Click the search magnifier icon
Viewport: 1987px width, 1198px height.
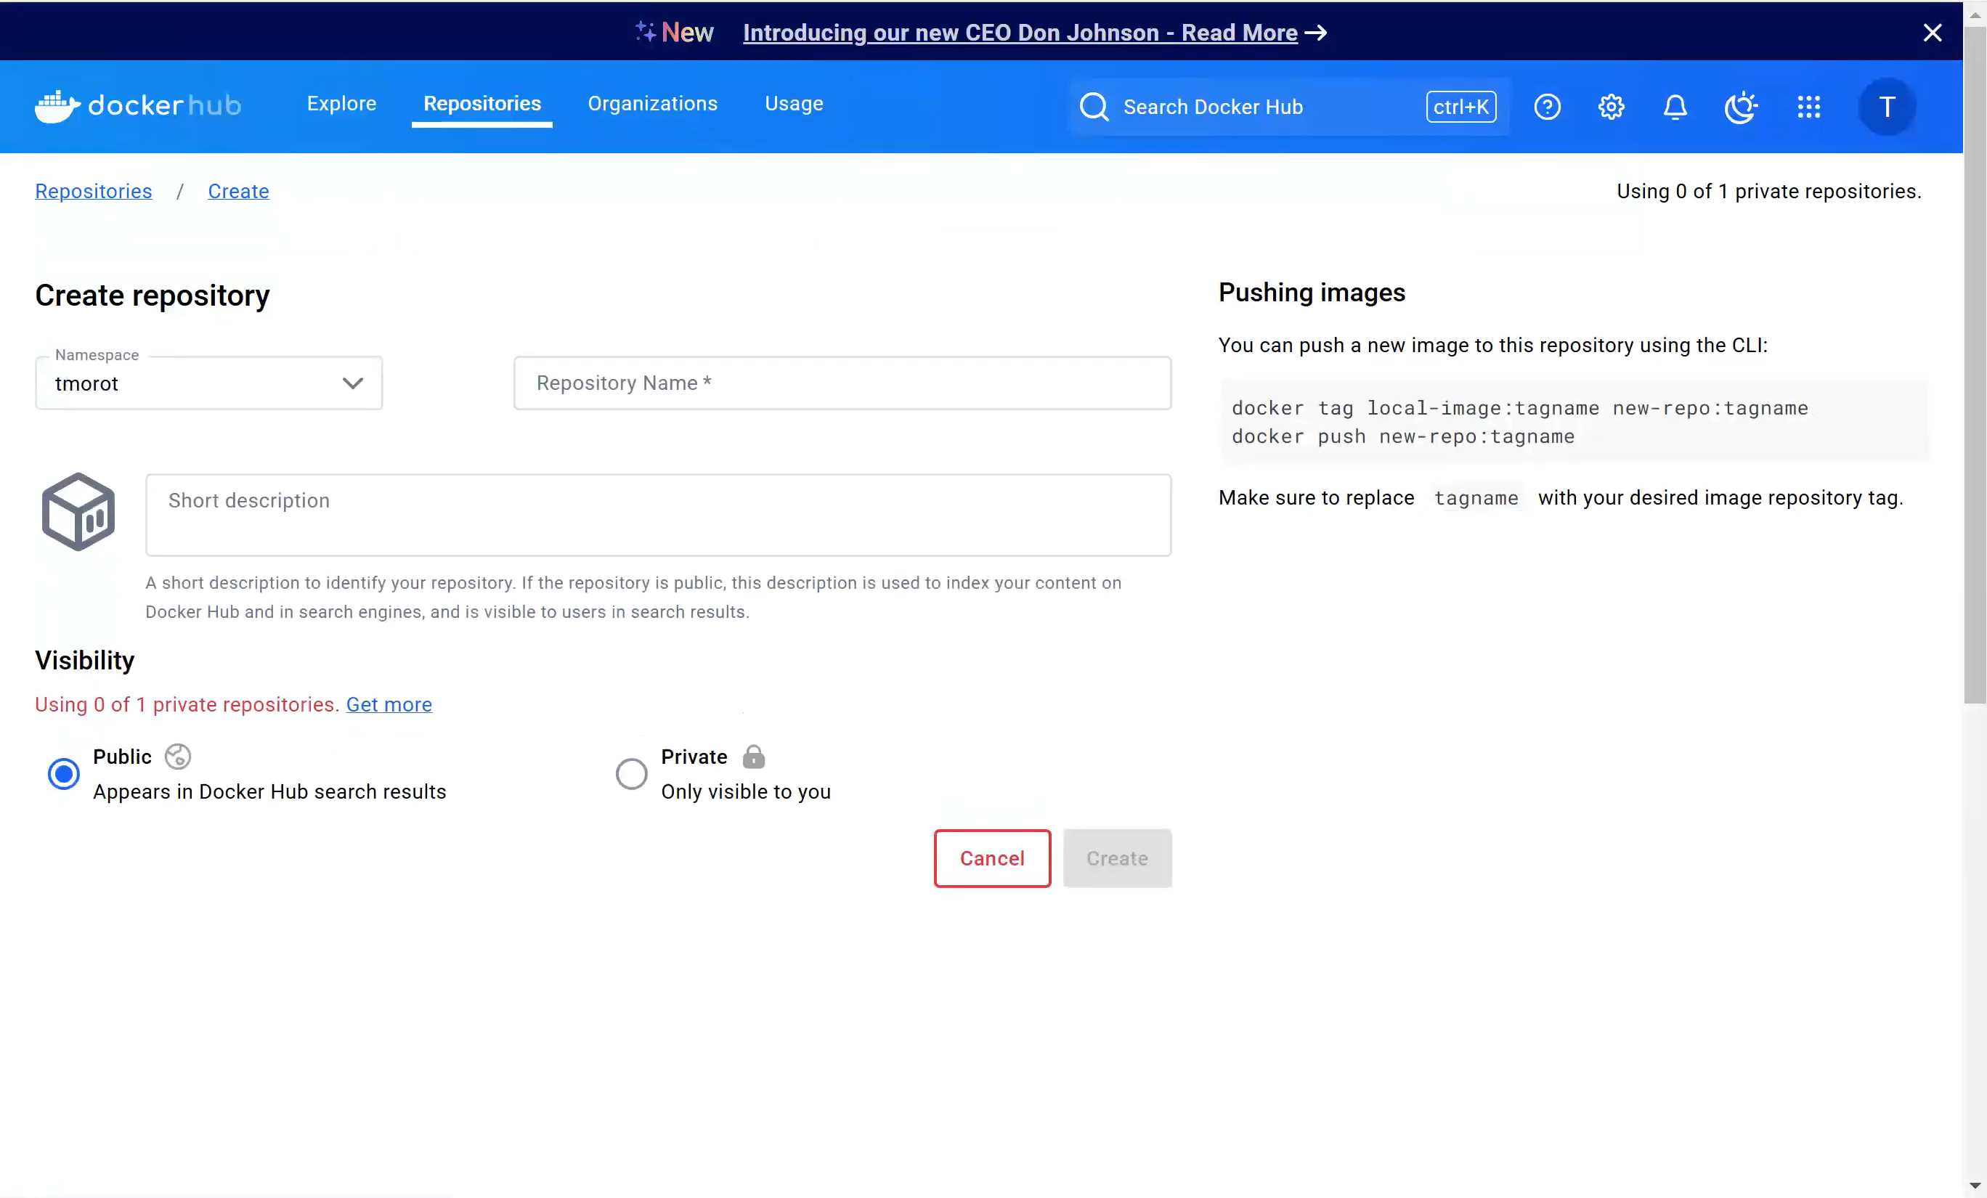[1094, 107]
